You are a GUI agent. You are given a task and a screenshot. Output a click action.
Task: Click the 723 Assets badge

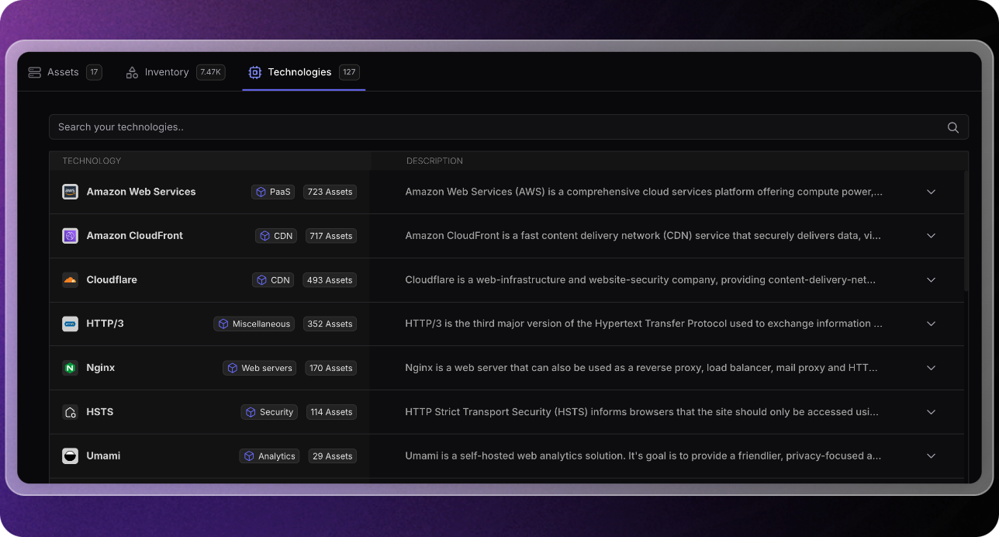point(330,192)
